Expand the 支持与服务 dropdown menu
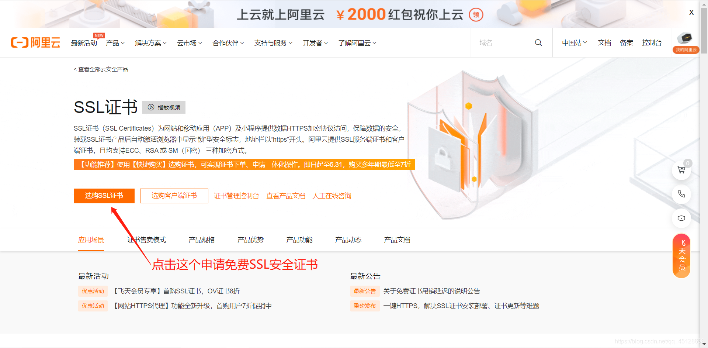Image resolution: width=708 pixels, height=348 pixels. (x=273, y=43)
